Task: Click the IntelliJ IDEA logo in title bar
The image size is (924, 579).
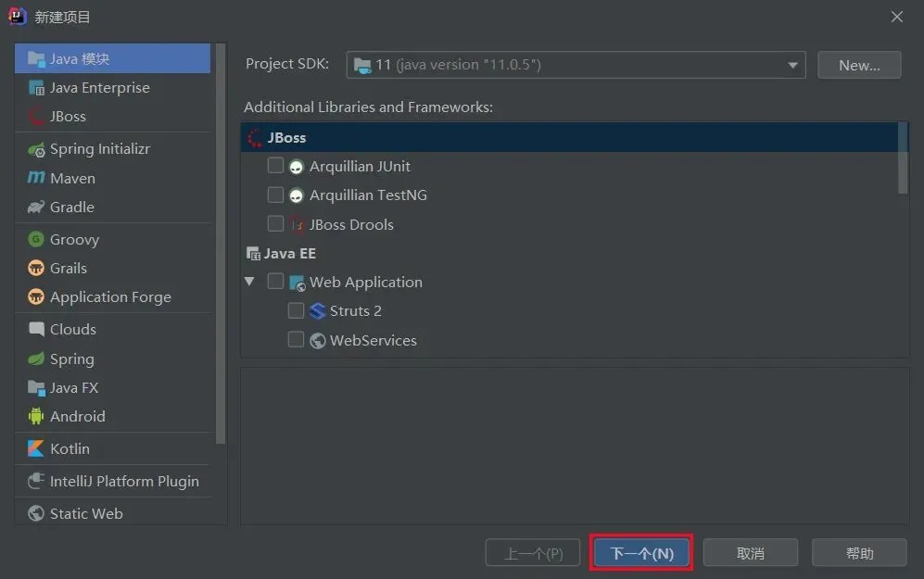Action: coord(18,17)
